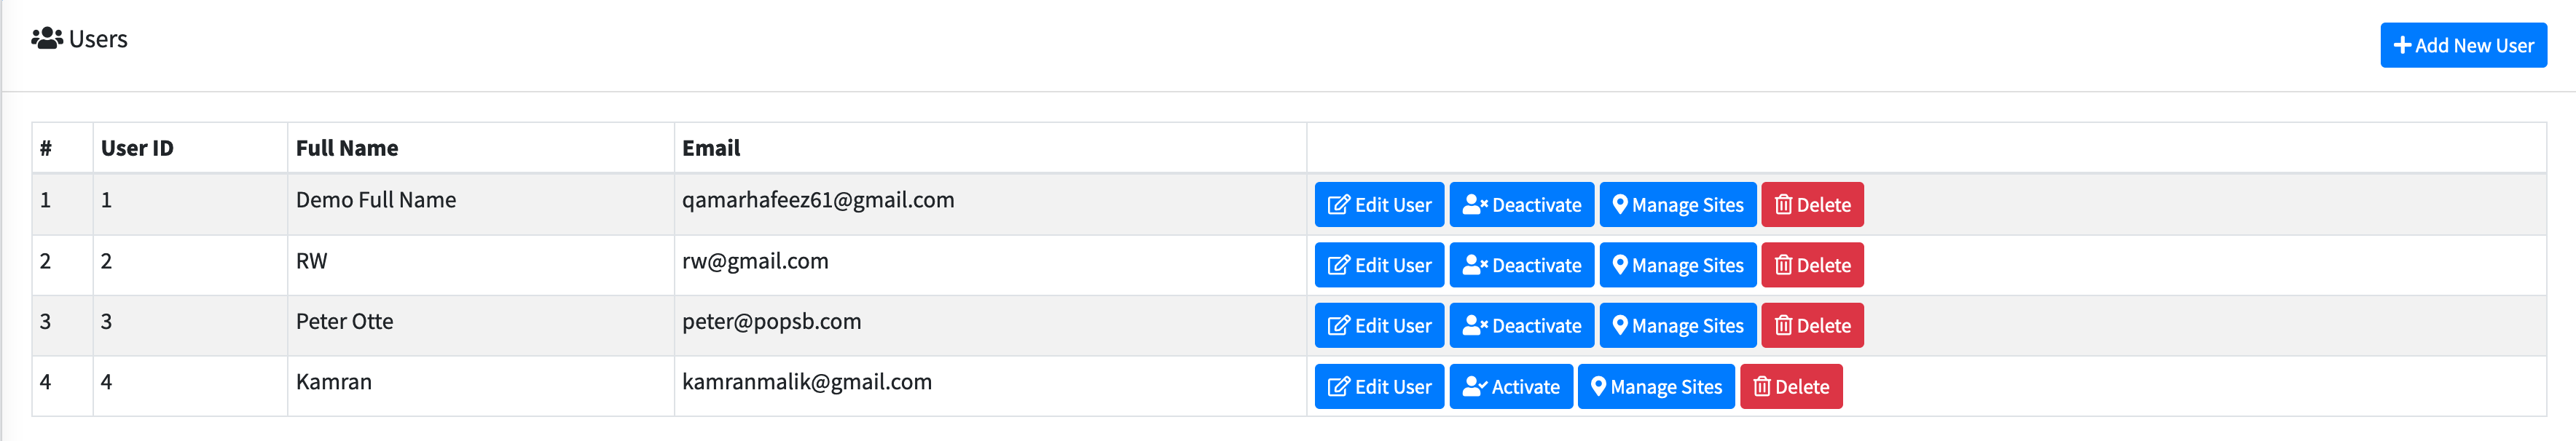Edit user Demo Full Name
Viewport: 2576px width, 441px height.
coord(1378,205)
